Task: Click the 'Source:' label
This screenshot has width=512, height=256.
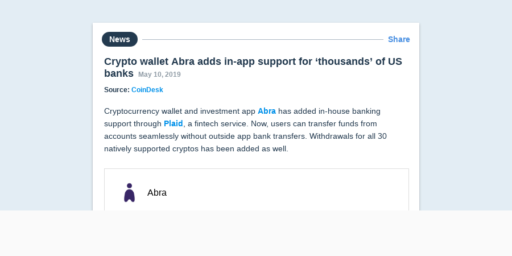Action: point(117,90)
